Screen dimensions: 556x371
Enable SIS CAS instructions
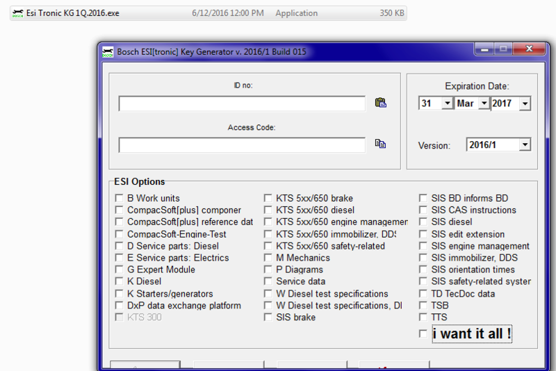click(423, 210)
